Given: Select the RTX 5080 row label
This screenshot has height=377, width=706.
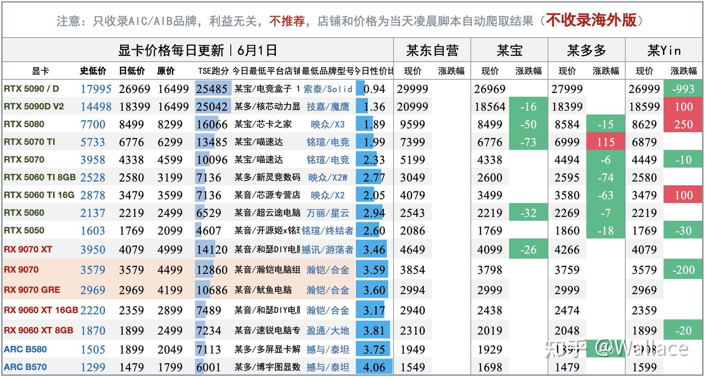Looking at the screenshot, I should [x=24, y=124].
